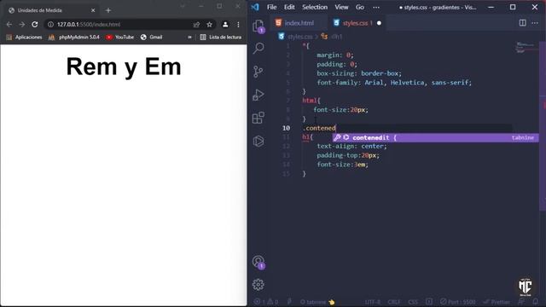Image resolution: width=546 pixels, height=307 pixels.
Task: Expand the hidden menus ellipsis in menu bar
Action: 376,7
